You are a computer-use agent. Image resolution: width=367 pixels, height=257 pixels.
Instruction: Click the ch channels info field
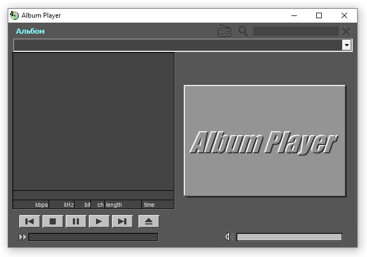click(x=98, y=205)
